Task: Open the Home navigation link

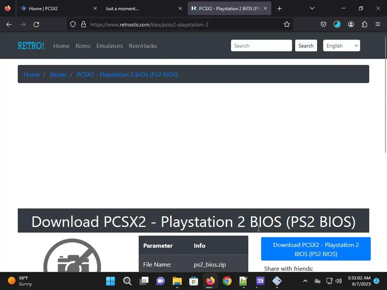Action: (62, 46)
